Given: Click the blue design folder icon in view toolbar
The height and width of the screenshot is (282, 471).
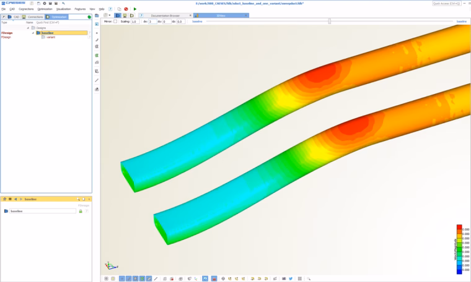Looking at the screenshot, I should (x=118, y=15).
